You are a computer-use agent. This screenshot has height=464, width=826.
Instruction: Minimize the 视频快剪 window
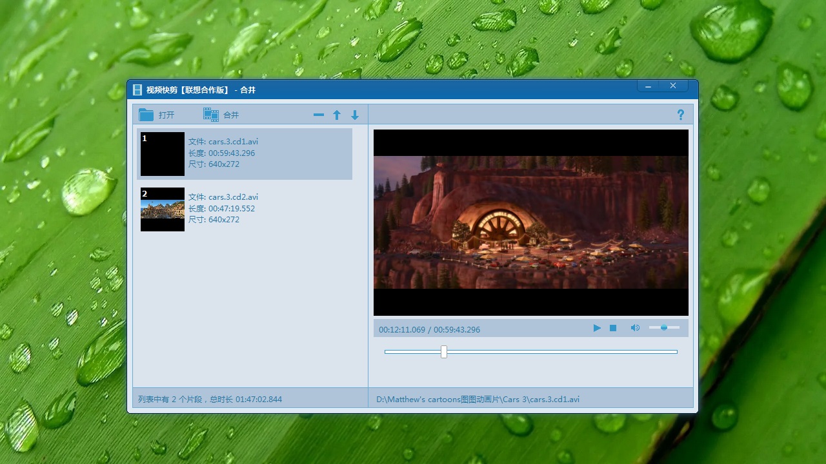648,86
